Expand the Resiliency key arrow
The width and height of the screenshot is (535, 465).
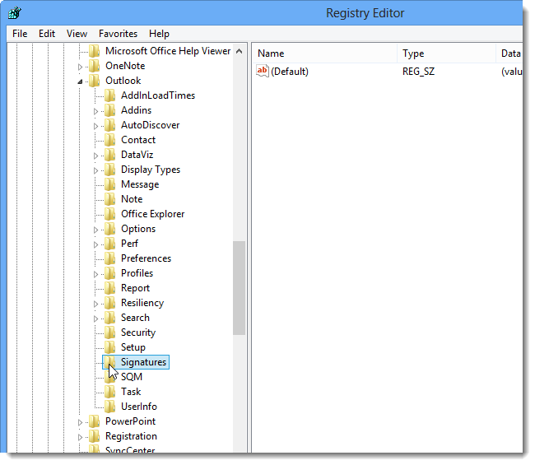coord(95,304)
